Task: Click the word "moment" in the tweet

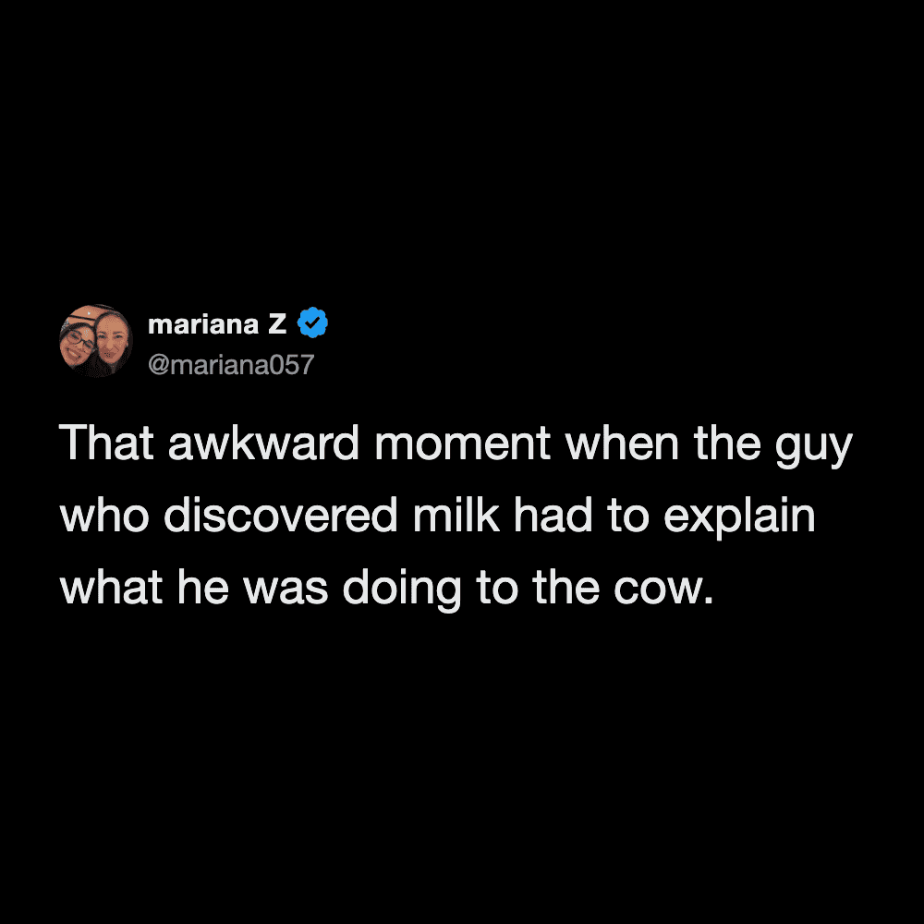Action: (463, 444)
